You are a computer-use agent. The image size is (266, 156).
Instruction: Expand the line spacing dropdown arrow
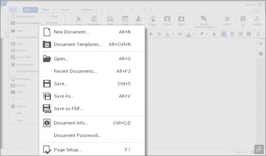pos(264,34)
